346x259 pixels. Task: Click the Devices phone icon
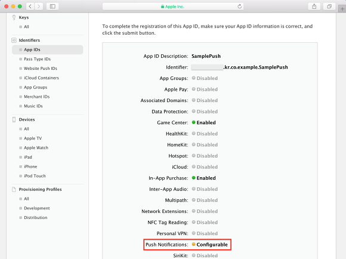click(x=14, y=119)
